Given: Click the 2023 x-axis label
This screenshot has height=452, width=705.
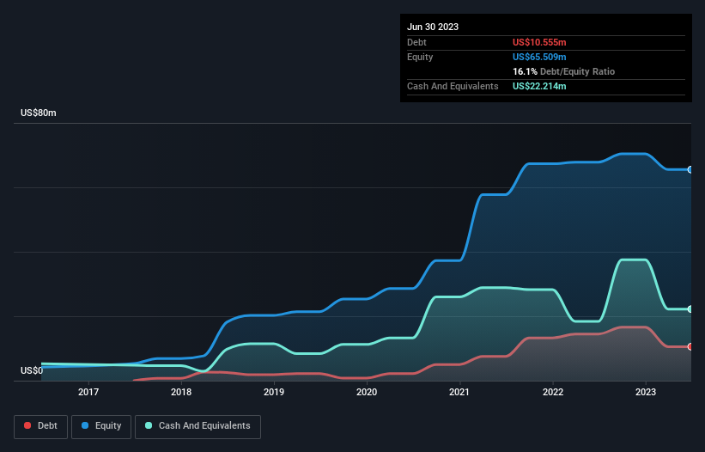Looking at the screenshot, I should (x=646, y=392).
